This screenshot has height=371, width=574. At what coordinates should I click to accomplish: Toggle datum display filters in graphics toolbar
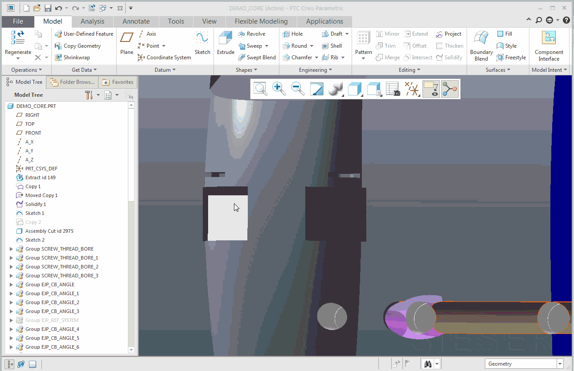(412, 89)
